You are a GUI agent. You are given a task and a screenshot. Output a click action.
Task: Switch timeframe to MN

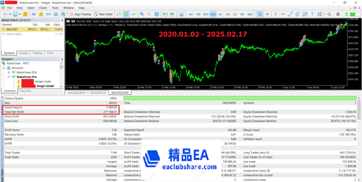[250, 14]
